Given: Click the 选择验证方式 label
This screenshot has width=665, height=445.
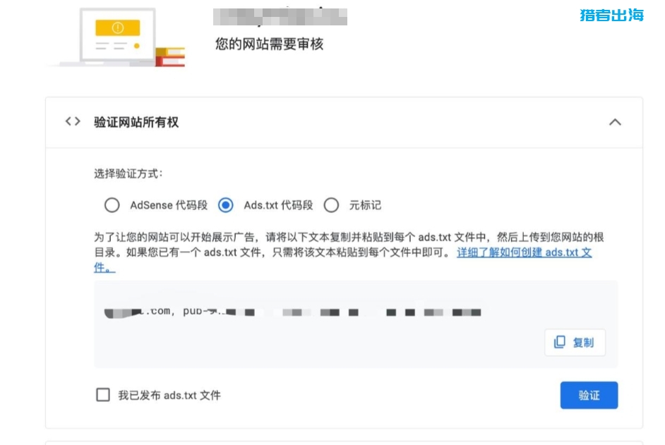Looking at the screenshot, I should [128, 173].
